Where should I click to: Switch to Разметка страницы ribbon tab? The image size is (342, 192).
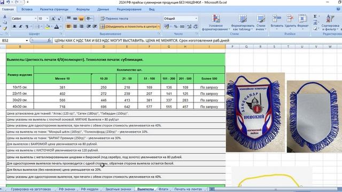[x=54, y=10]
